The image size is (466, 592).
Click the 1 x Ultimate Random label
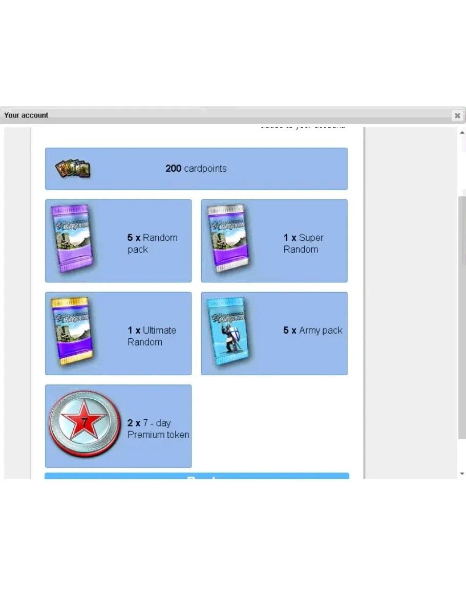(x=152, y=336)
